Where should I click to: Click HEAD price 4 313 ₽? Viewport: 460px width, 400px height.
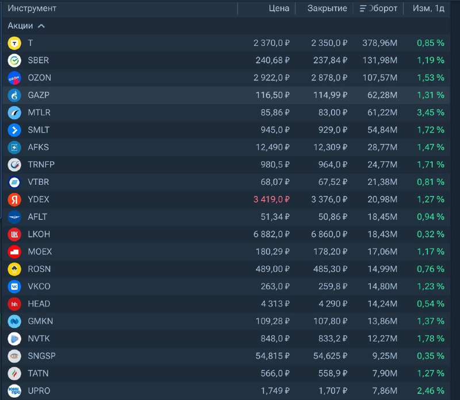click(x=275, y=304)
